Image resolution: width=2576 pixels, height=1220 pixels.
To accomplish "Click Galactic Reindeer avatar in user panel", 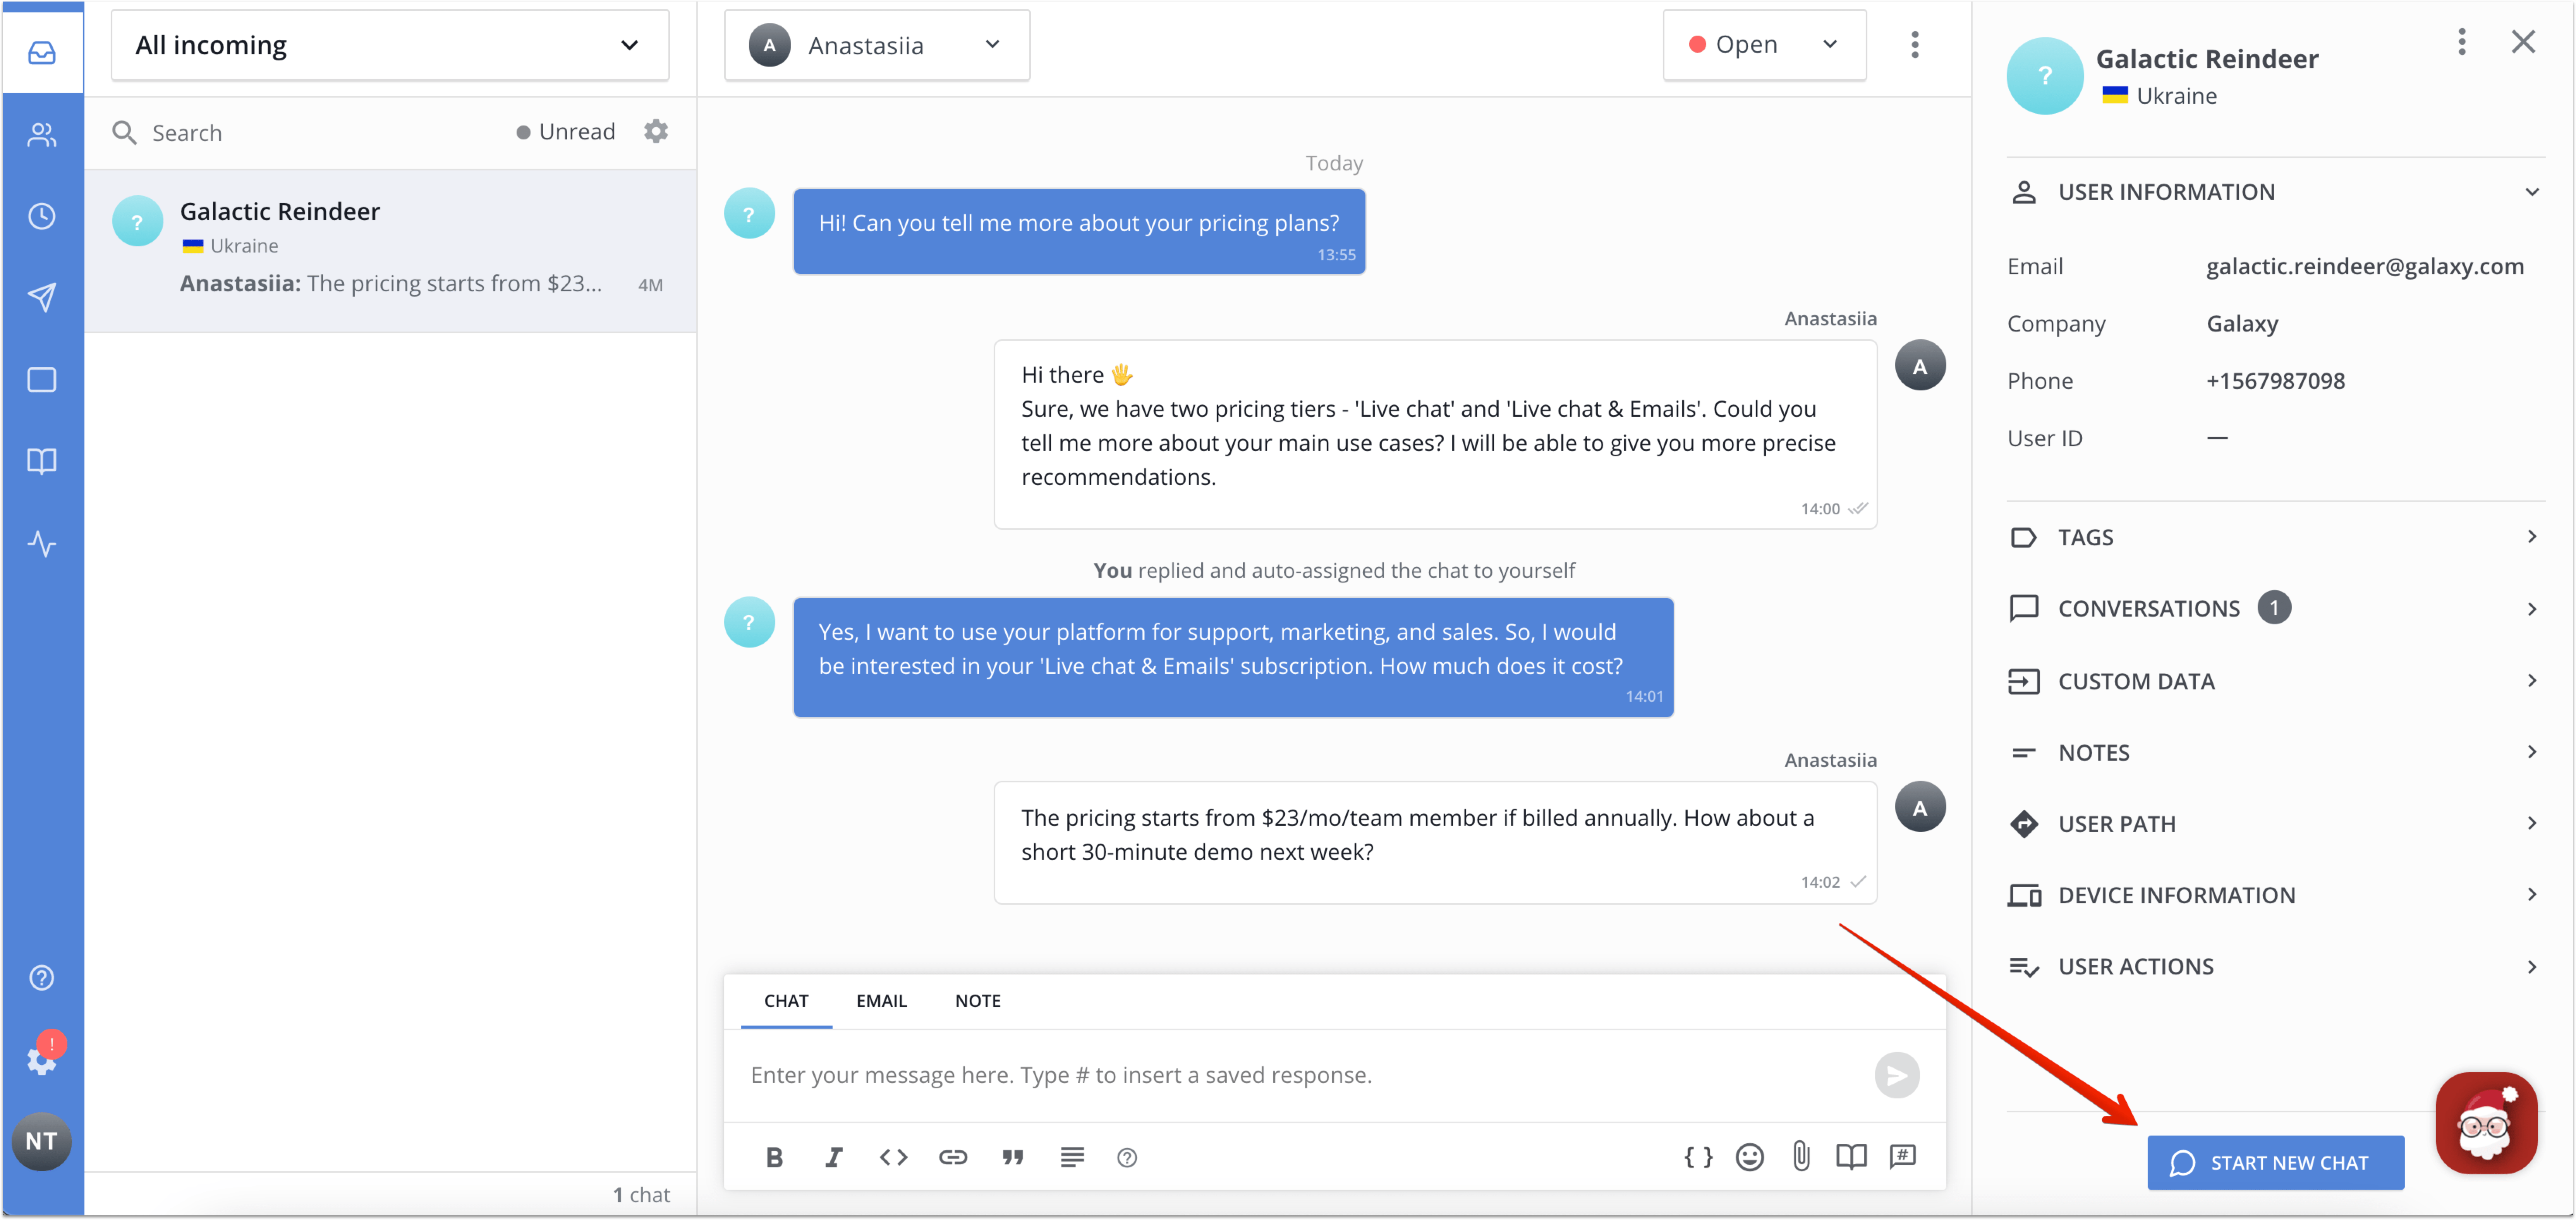I will [x=2045, y=75].
